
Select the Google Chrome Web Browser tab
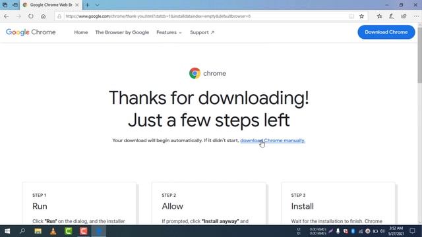tap(51, 5)
